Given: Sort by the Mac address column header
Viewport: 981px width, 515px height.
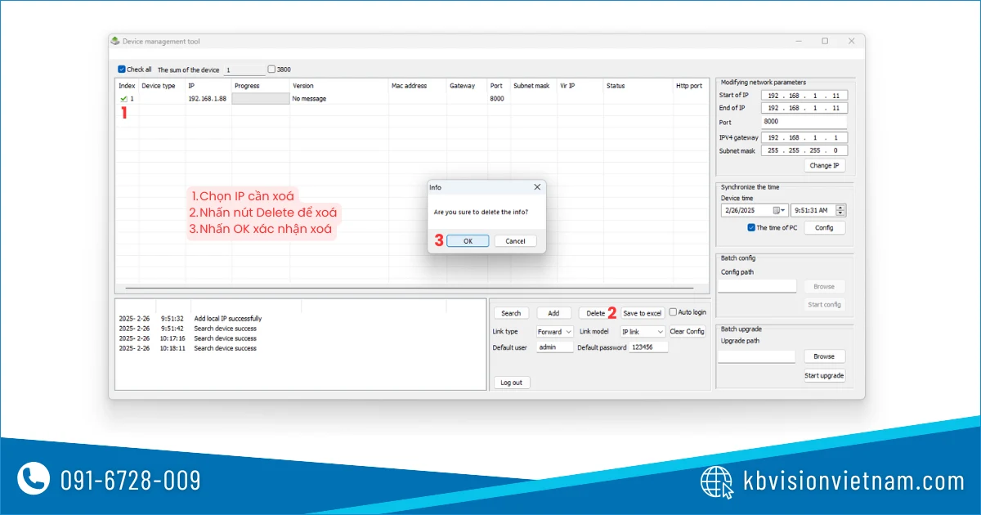Looking at the screenshot, I should (x=409, y=86).
